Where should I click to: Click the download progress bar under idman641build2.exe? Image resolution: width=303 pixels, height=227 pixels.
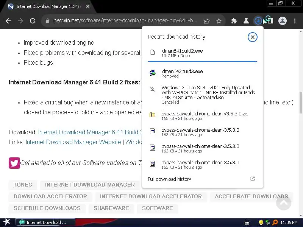pyautogui.click(x=202, y=61)
